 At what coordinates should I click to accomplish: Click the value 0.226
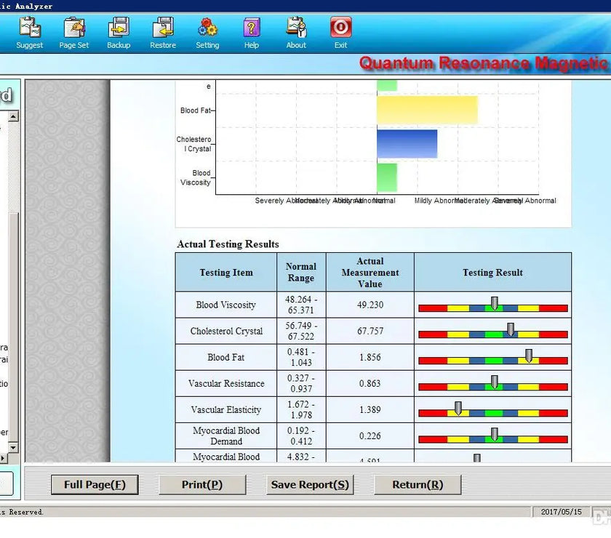(x=370, y=436)
